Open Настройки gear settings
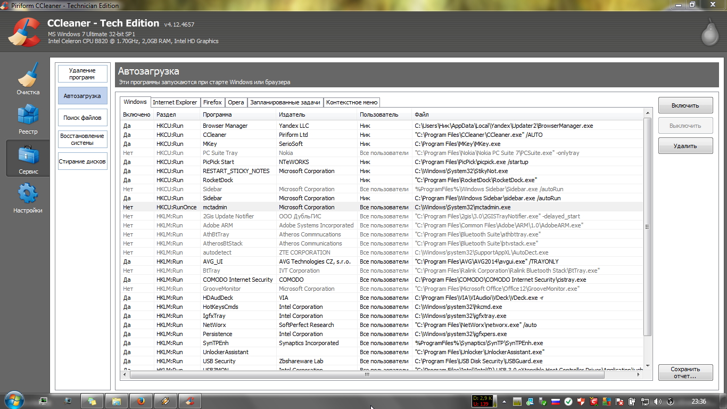727x409 pixels. coord(28,198)
